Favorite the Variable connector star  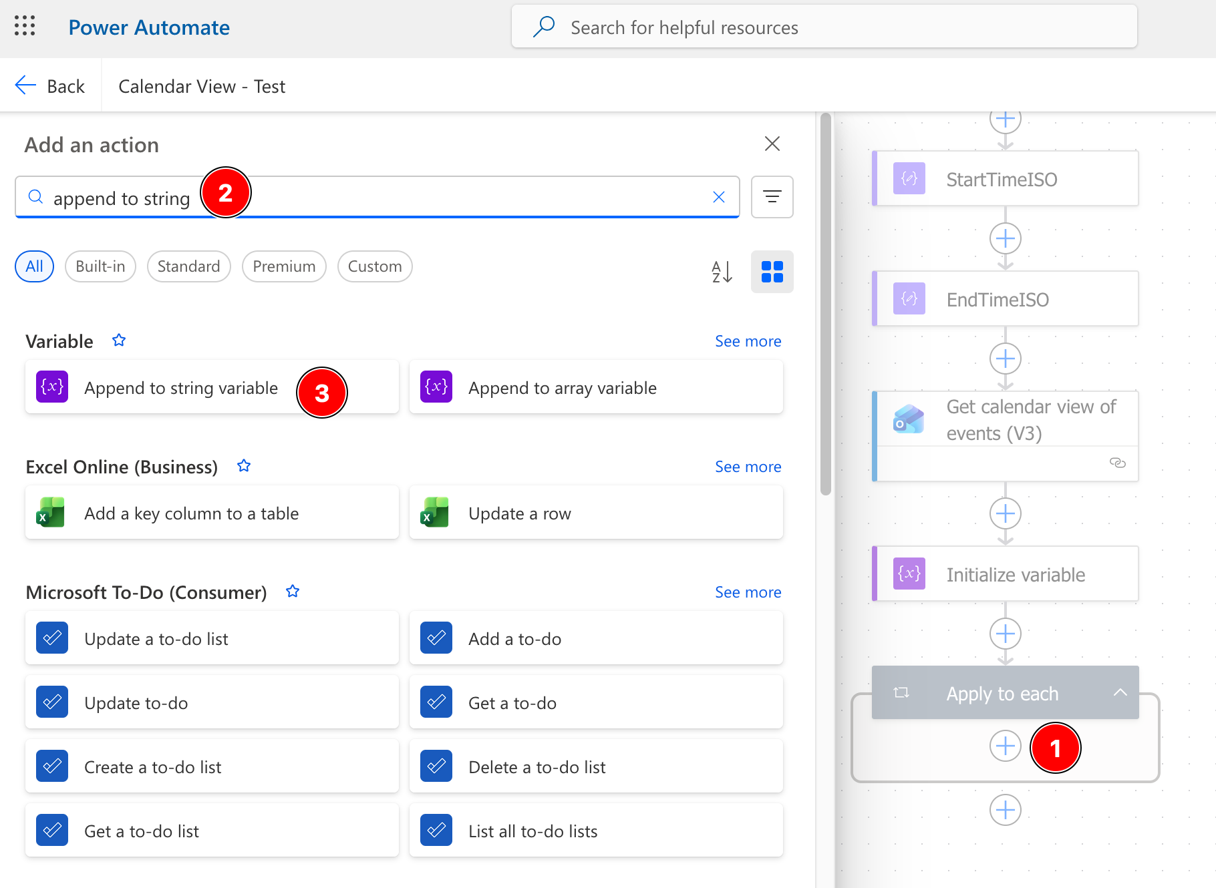point(119,341)
